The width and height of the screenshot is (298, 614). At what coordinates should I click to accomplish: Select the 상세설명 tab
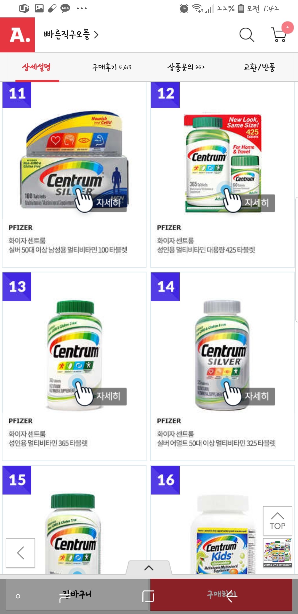[36, 67]
